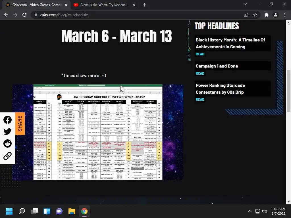This screenshot has width=291, height=218.
Task: Click READ under Campaign 1 and Done
Action: tap(200, 74)
